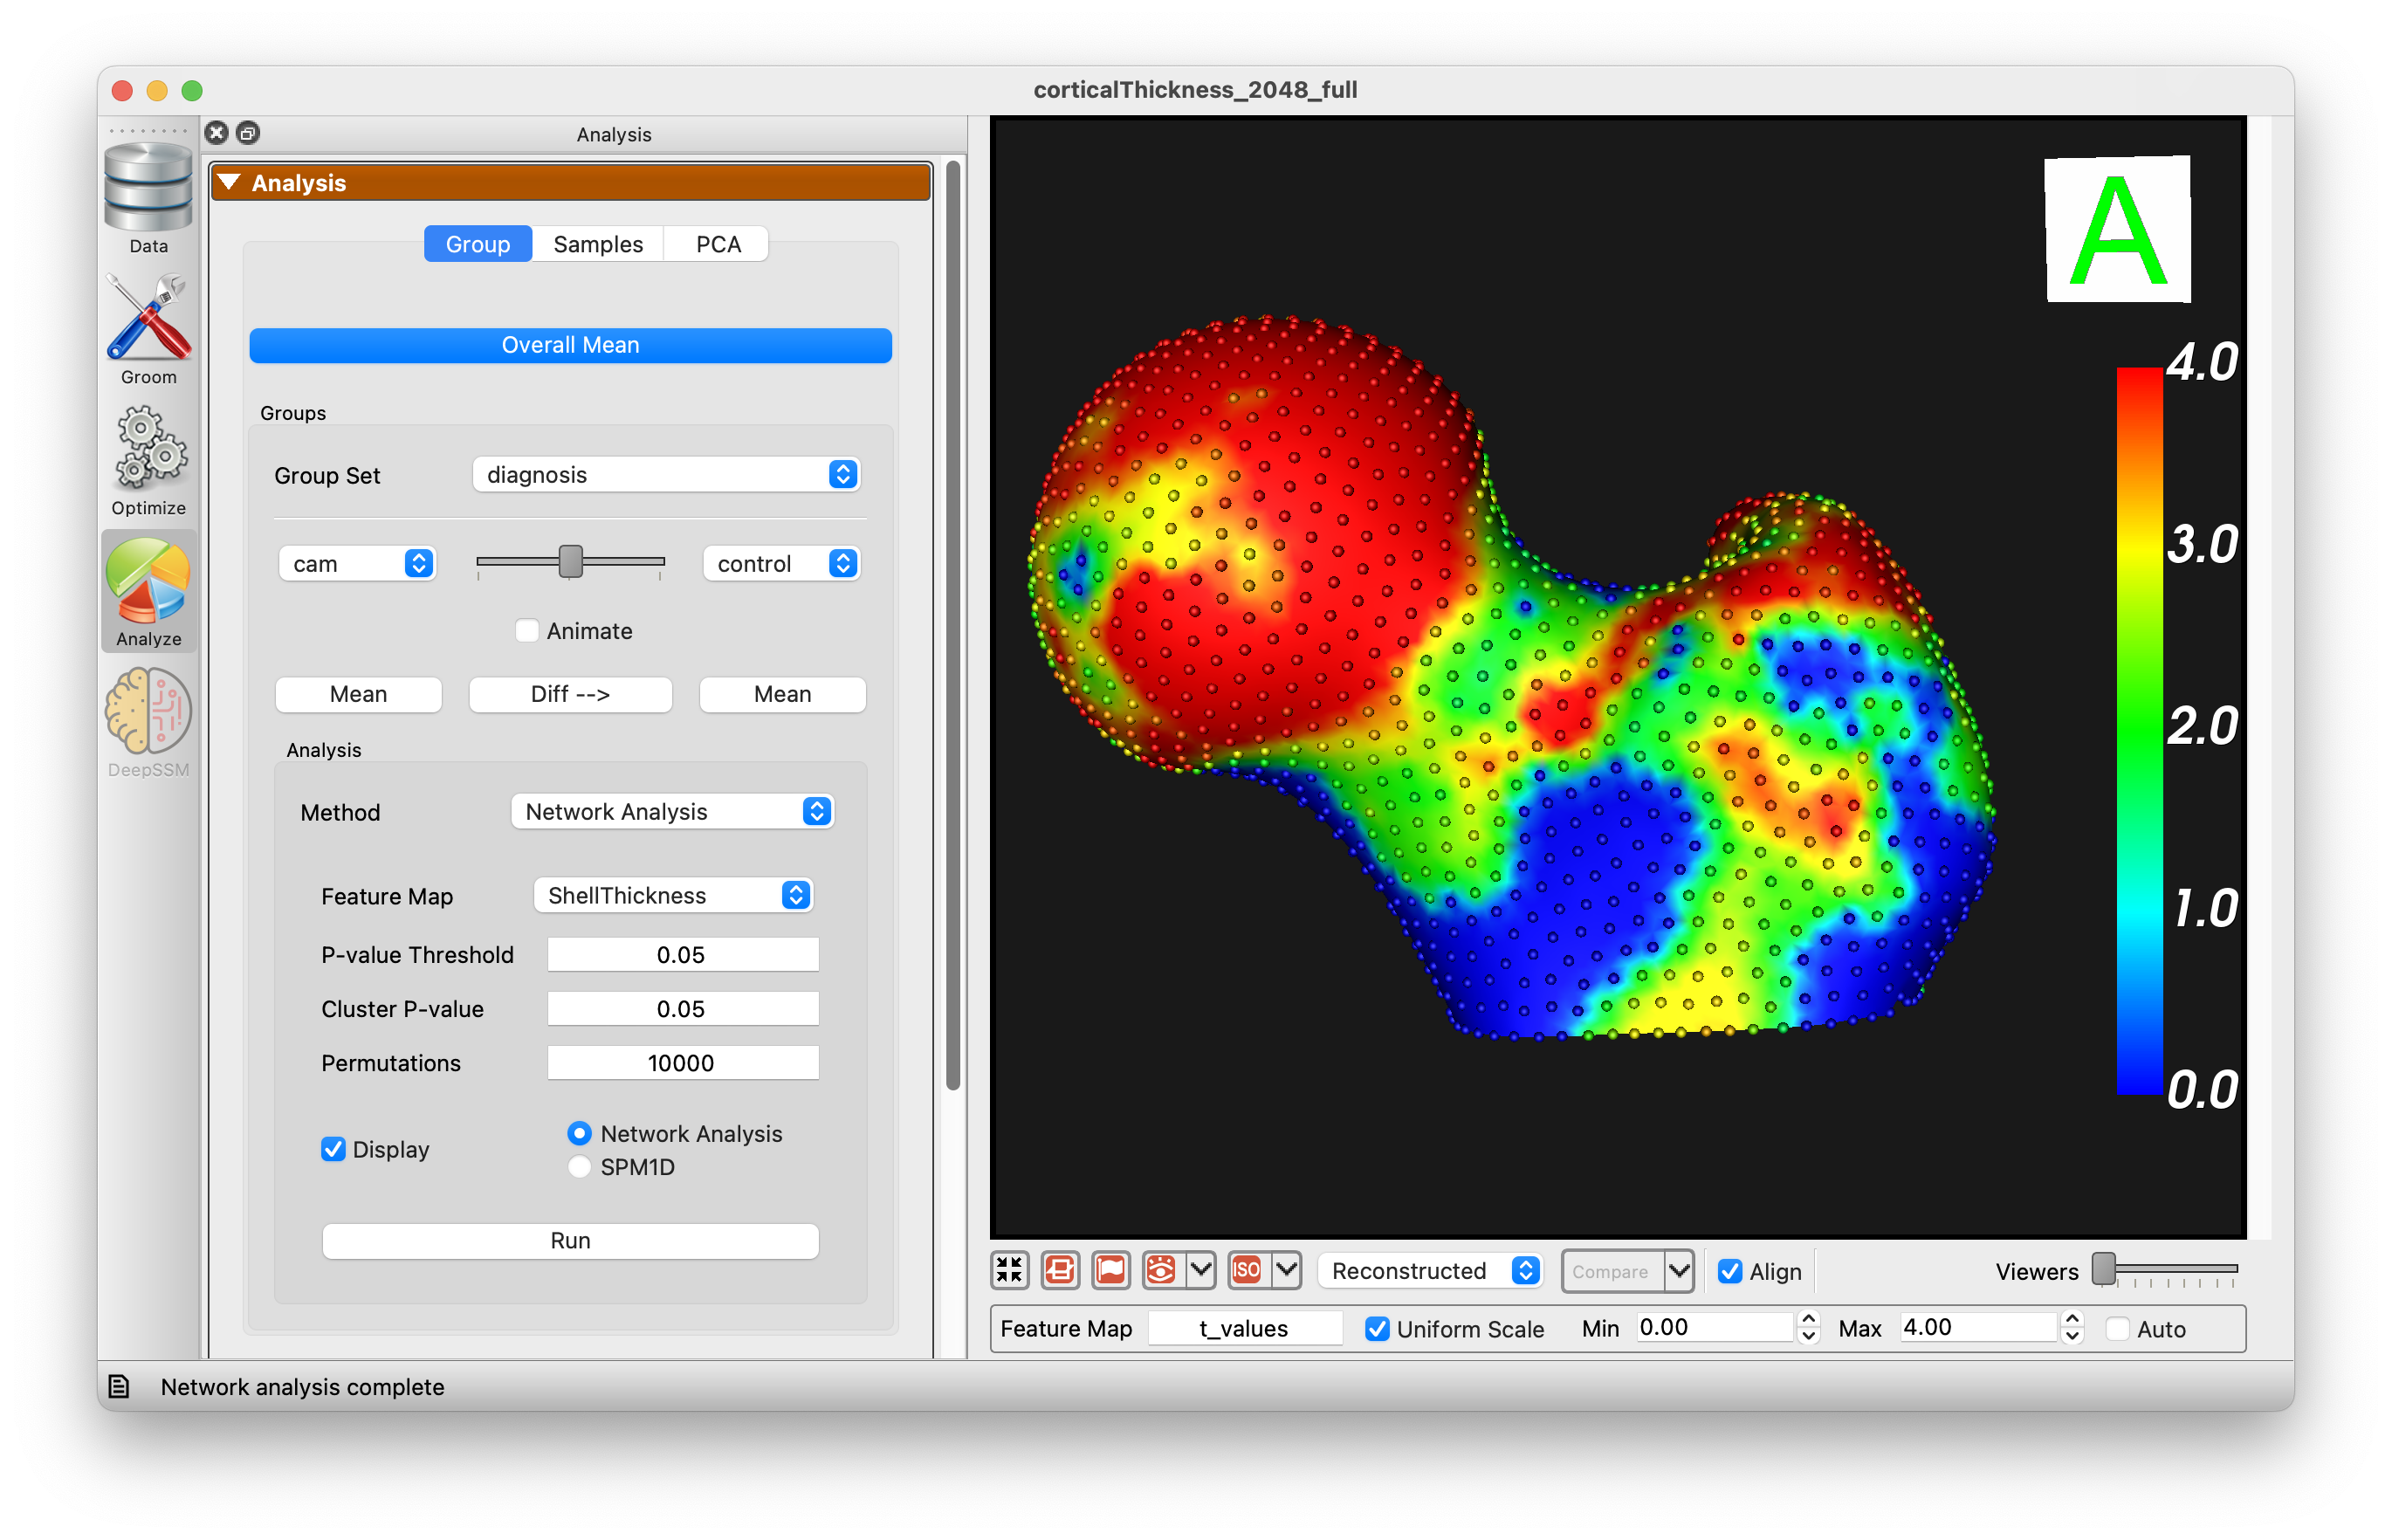The image size is (2392, 1540).
Task: Open the glyph options dropdown arrow
Action: 1200,1270
